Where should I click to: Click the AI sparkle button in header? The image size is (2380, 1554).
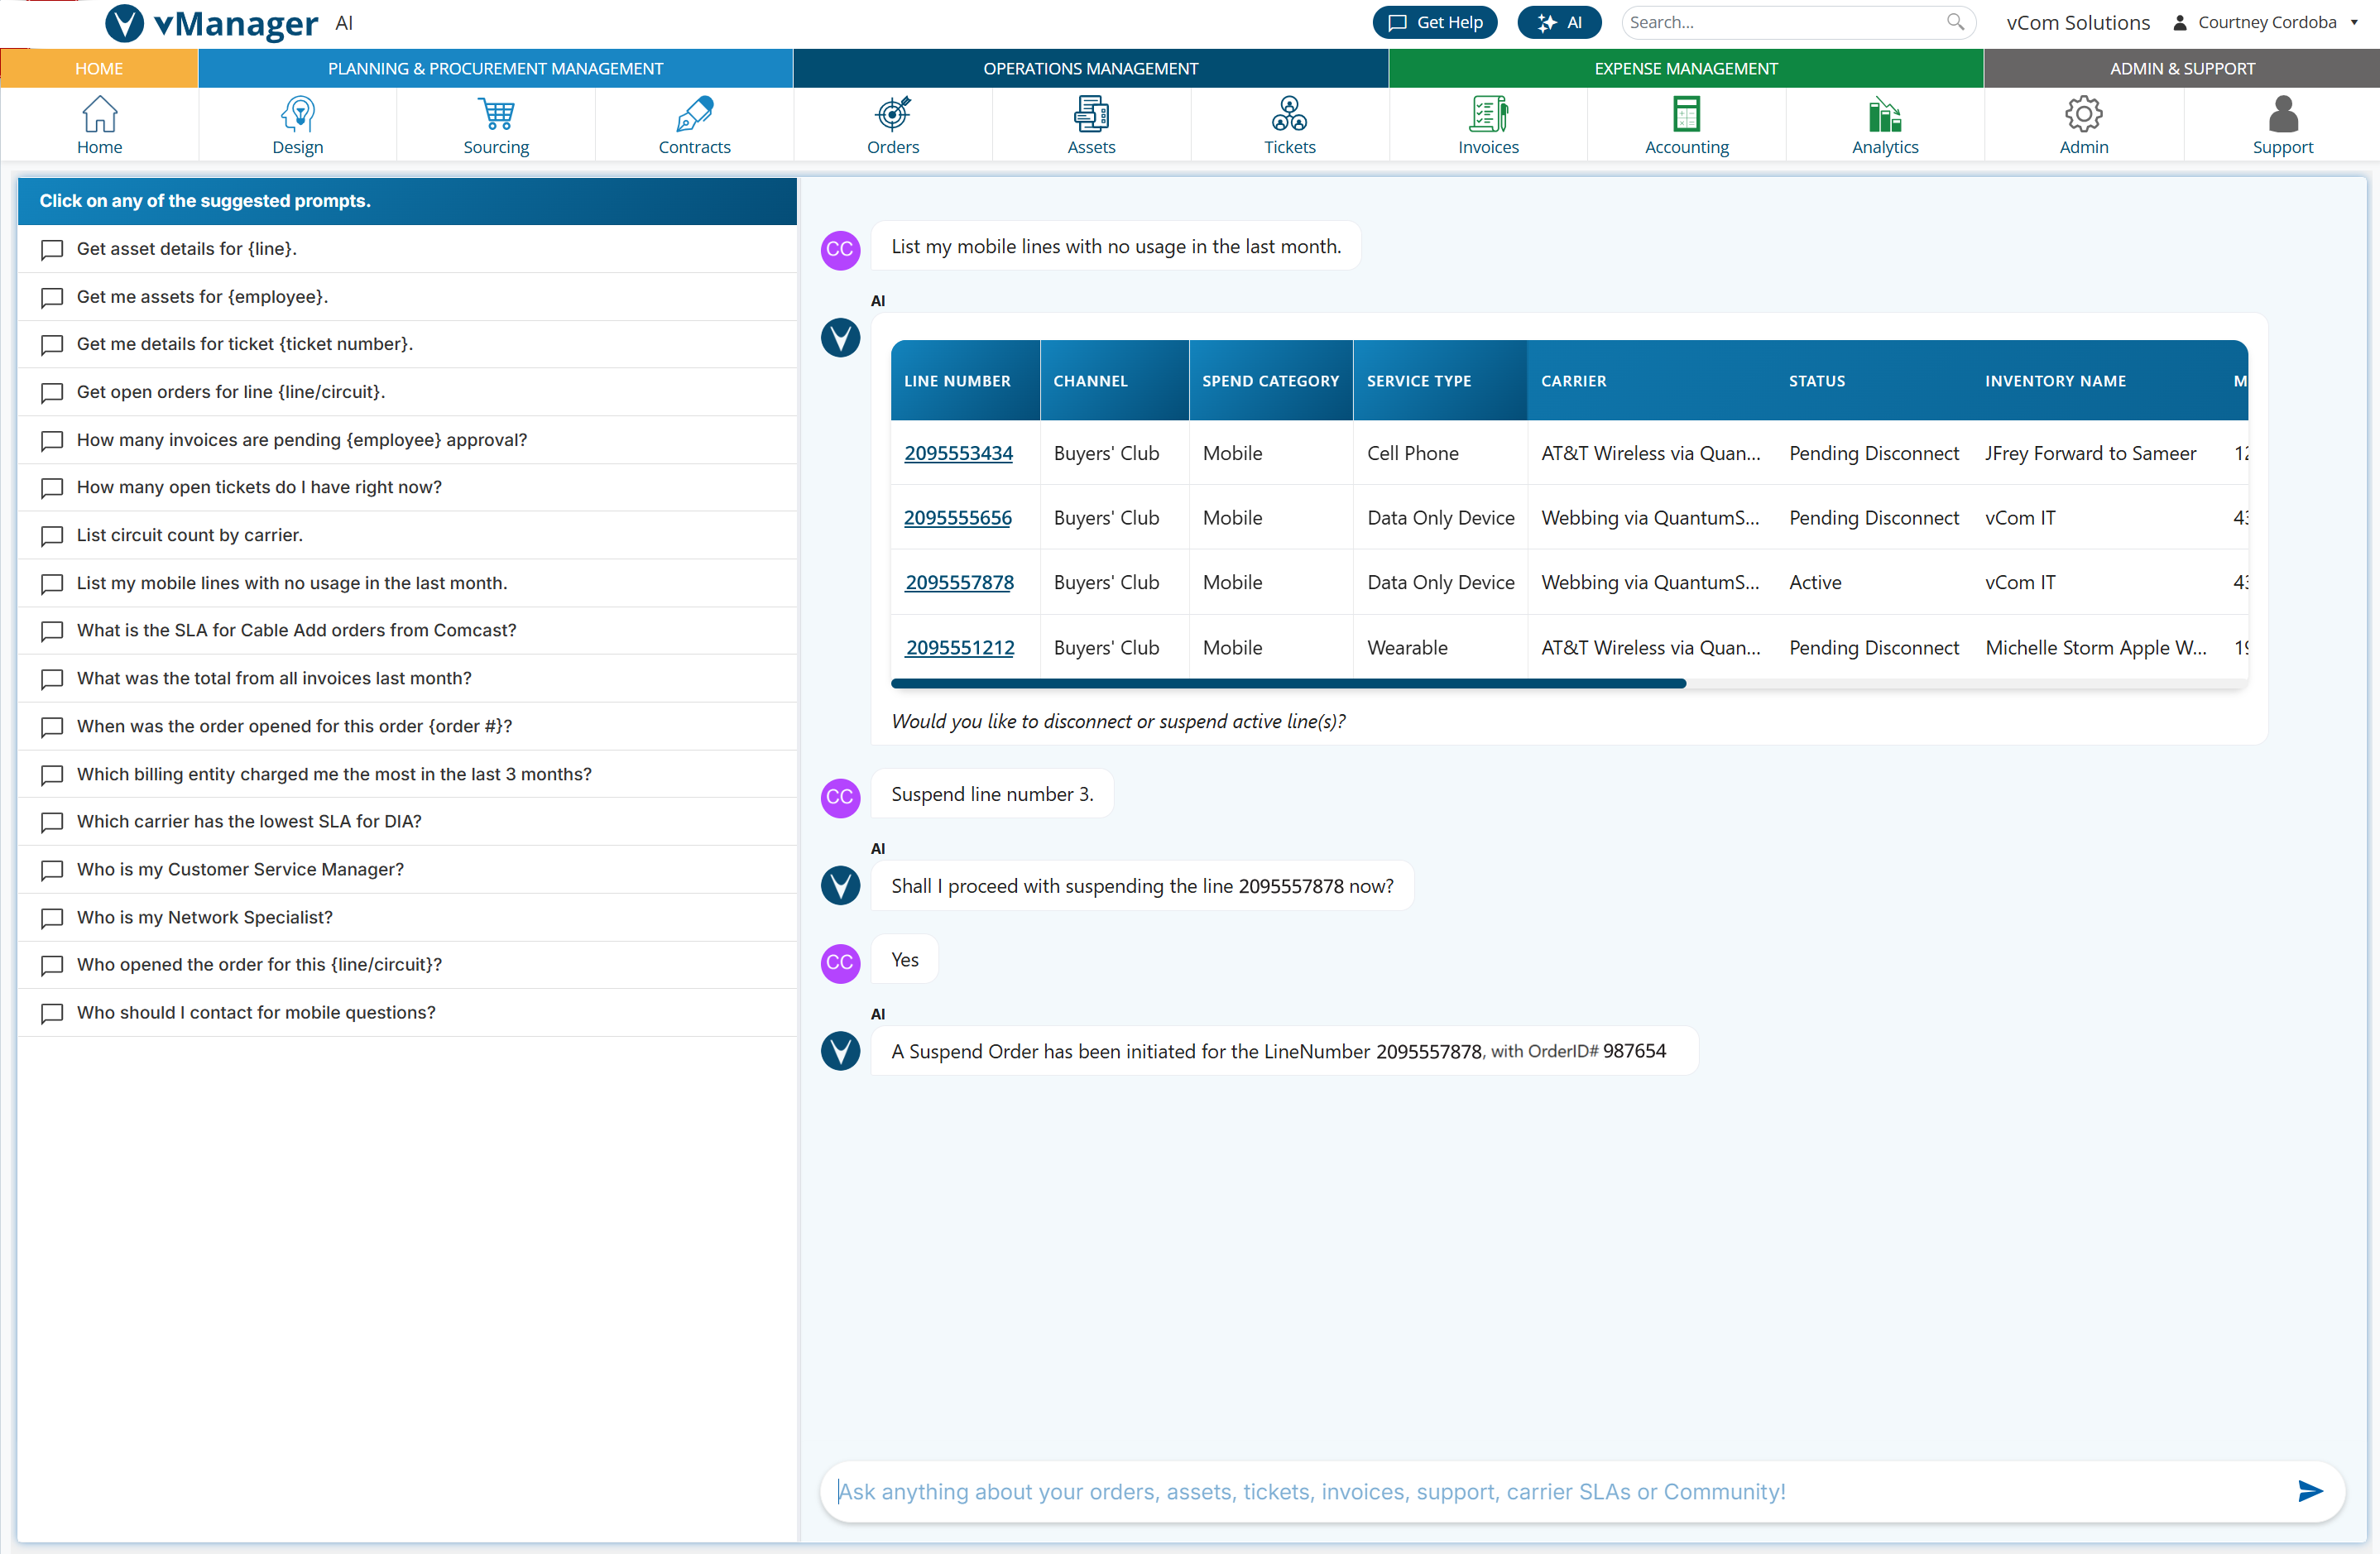click(1559, 22)
